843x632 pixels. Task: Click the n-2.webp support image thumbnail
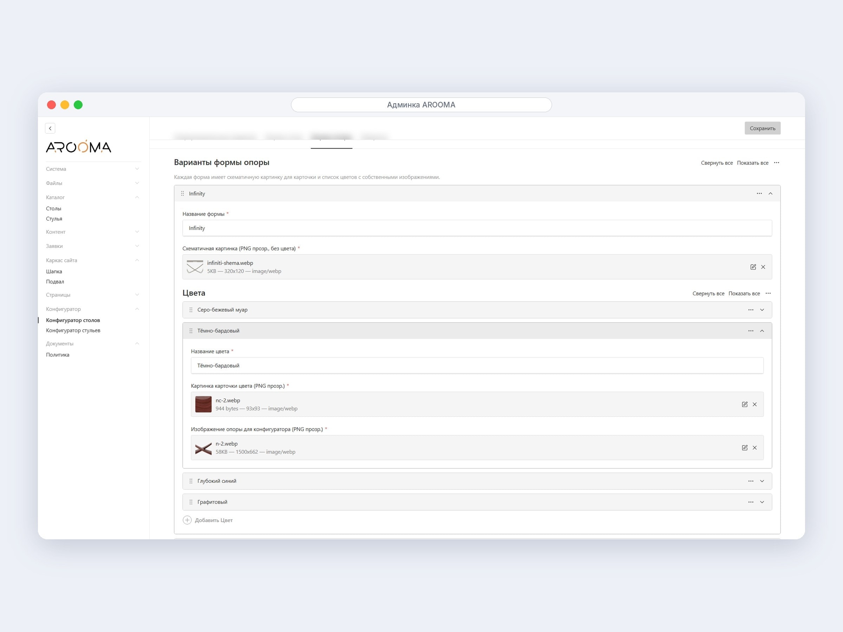tap(203, 448)
